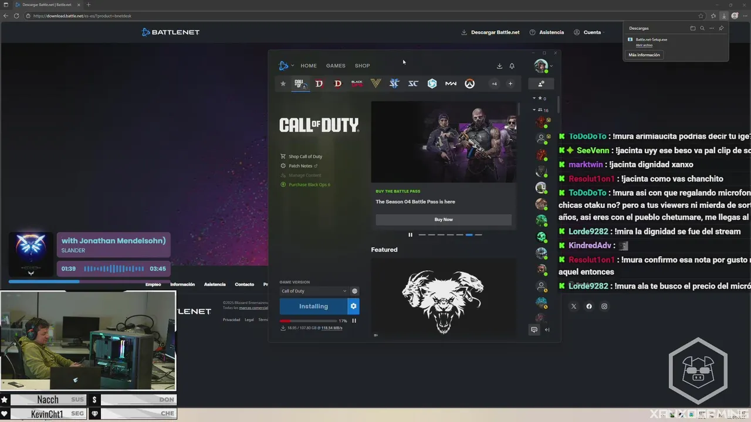
Task: Add a game with the plus button
Action: coord(510,84)
